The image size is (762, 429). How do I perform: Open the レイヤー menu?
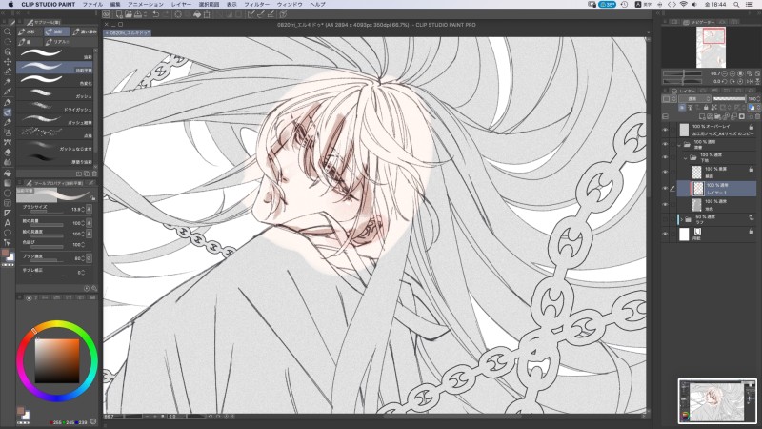coord(181,5)
